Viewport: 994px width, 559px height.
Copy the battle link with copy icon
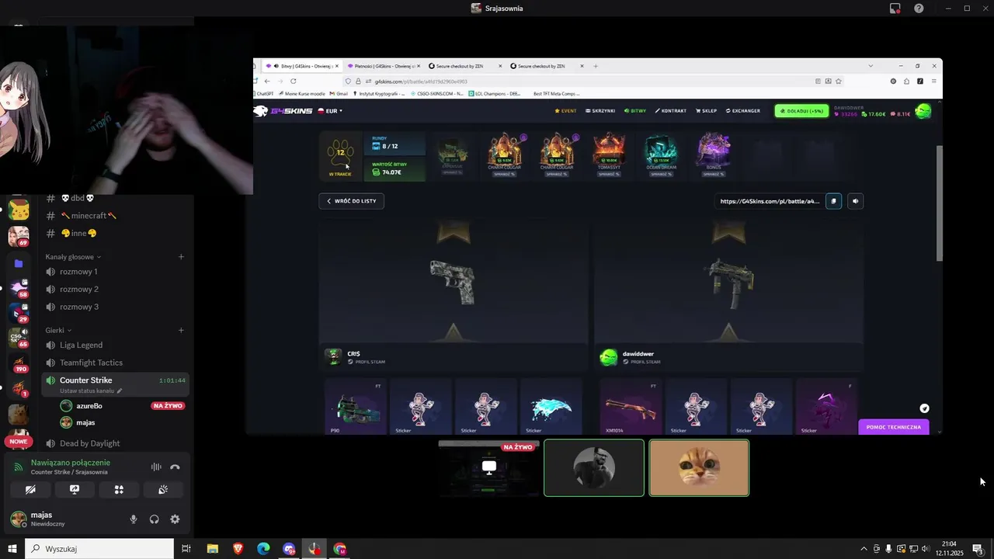tap(833, 201)
